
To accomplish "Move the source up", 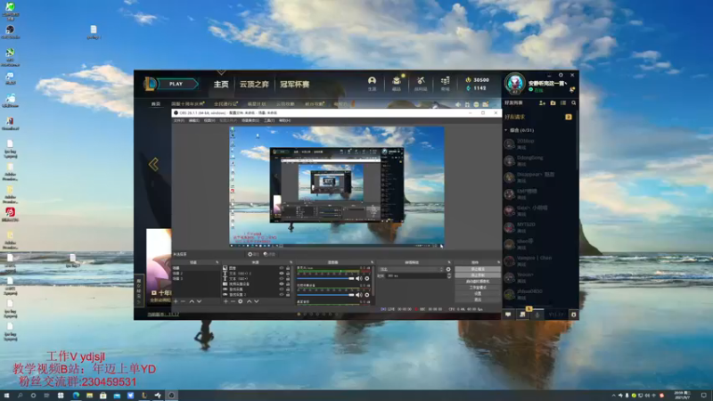I will (249, 301).
